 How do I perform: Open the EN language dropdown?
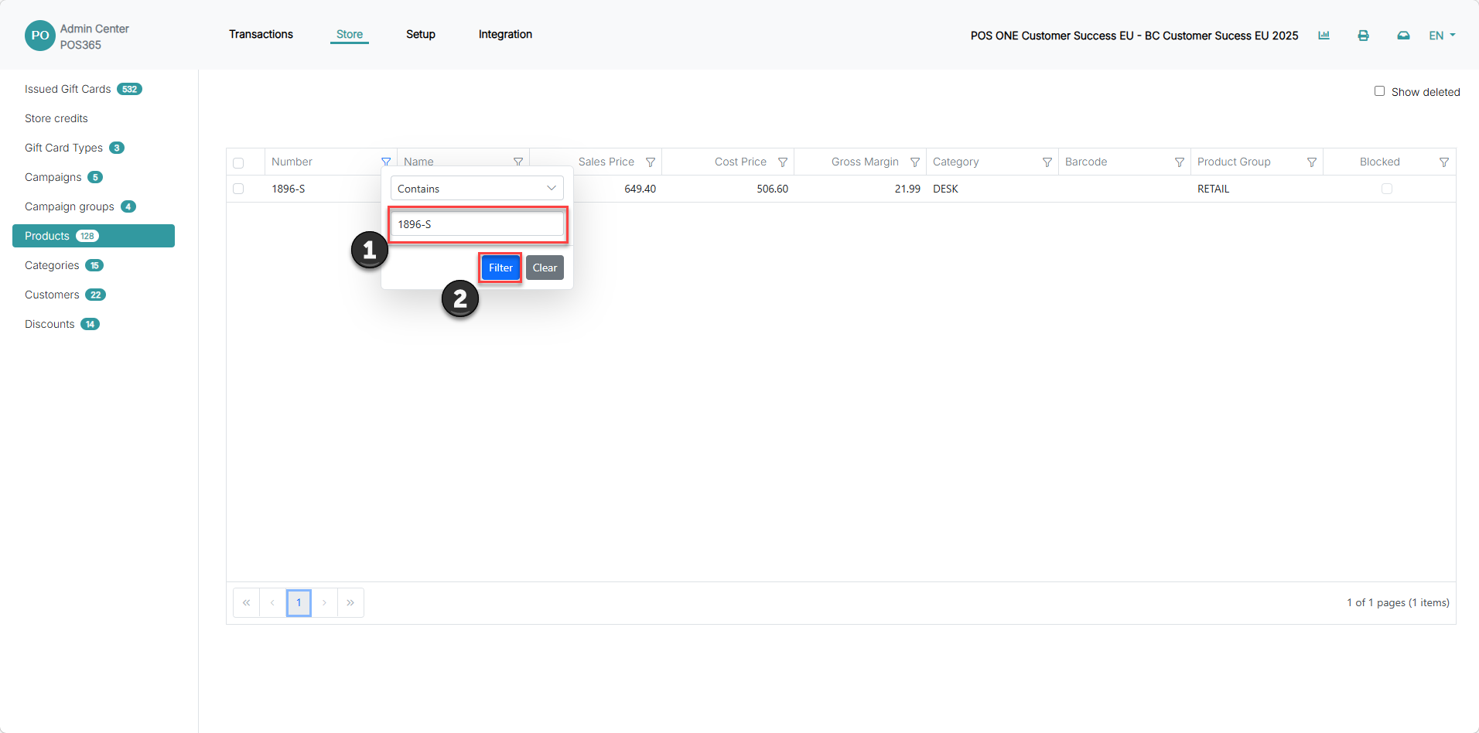[1442, 36]
